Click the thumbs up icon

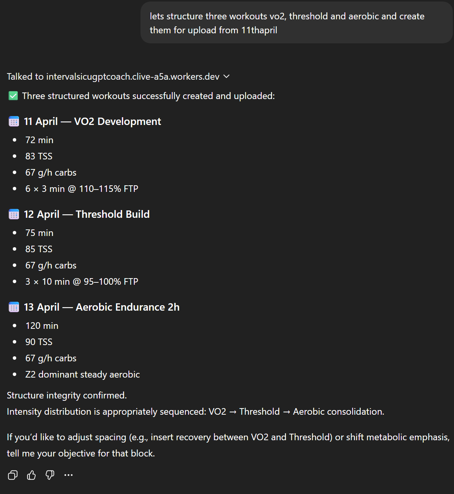(31, 475)
